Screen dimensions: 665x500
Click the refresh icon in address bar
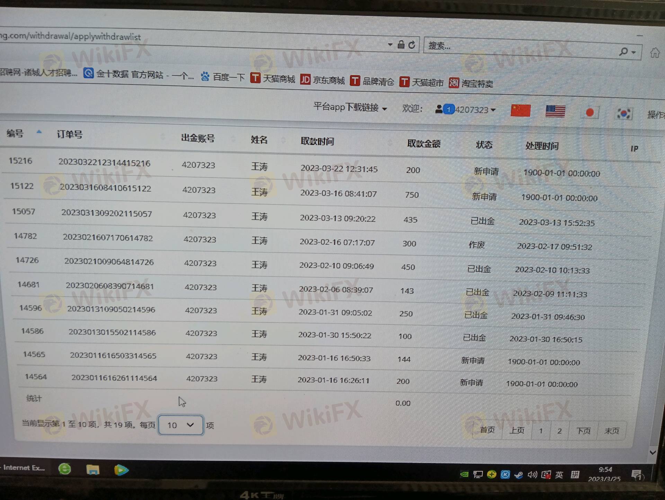411,45
